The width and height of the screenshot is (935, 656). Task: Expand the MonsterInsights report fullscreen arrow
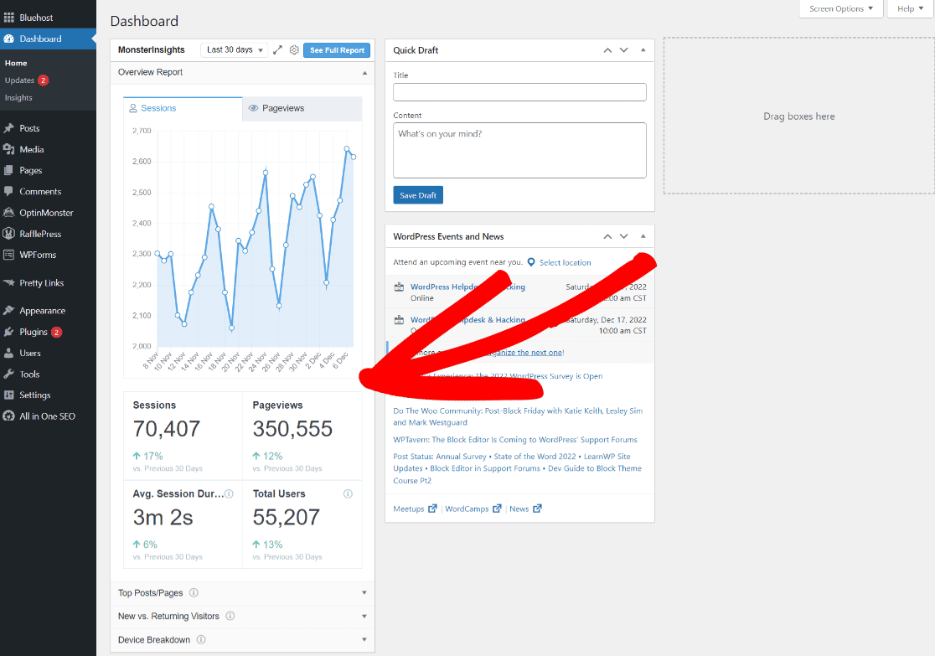(x=278, y=50)
